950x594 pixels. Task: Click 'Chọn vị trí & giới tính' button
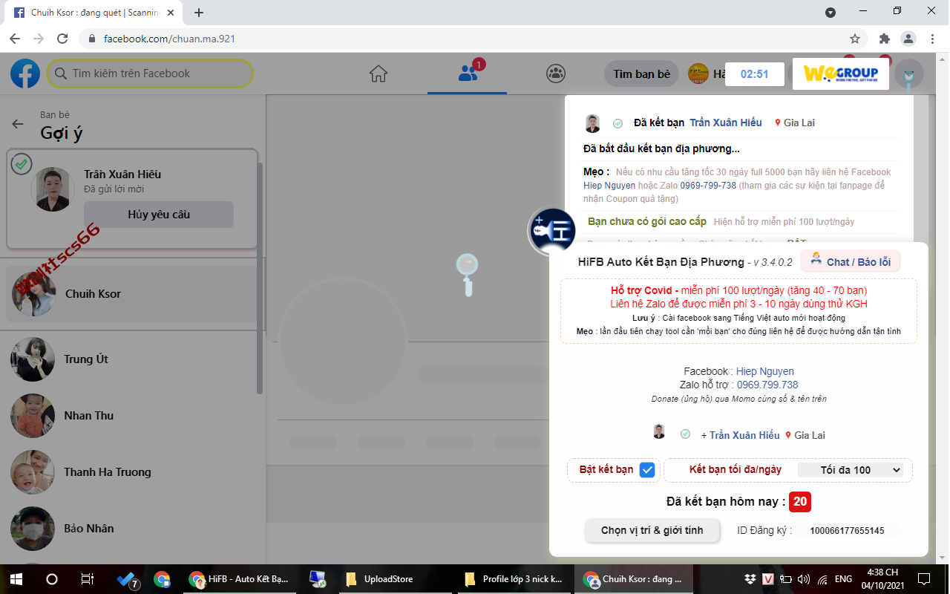pos(652,530)
